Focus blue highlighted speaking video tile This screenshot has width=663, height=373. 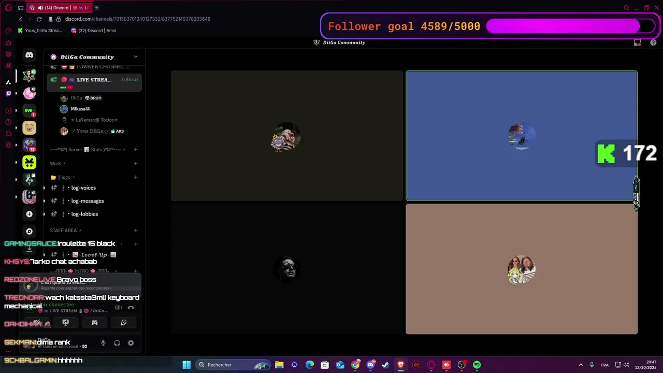(522, 136)
